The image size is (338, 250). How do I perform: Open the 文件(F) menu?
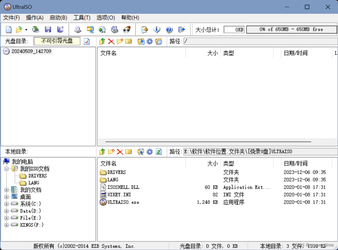tap(11, 18)
